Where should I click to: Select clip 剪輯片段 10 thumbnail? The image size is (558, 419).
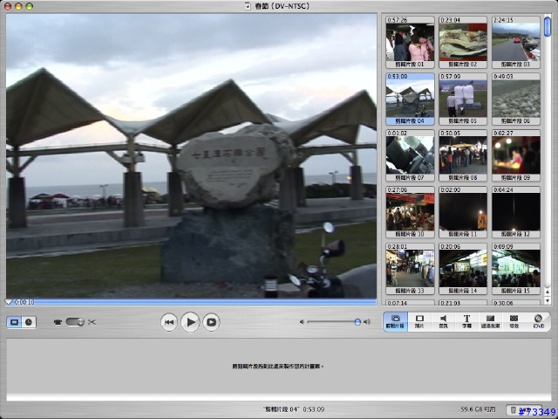click(410, 212)
